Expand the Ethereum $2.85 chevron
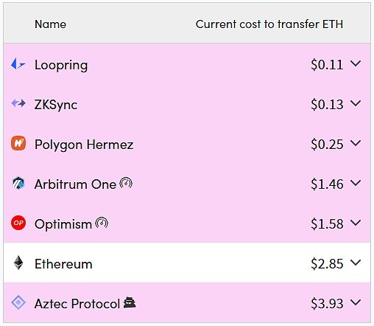This screenshot has width=374, height=326. (356, 263)
